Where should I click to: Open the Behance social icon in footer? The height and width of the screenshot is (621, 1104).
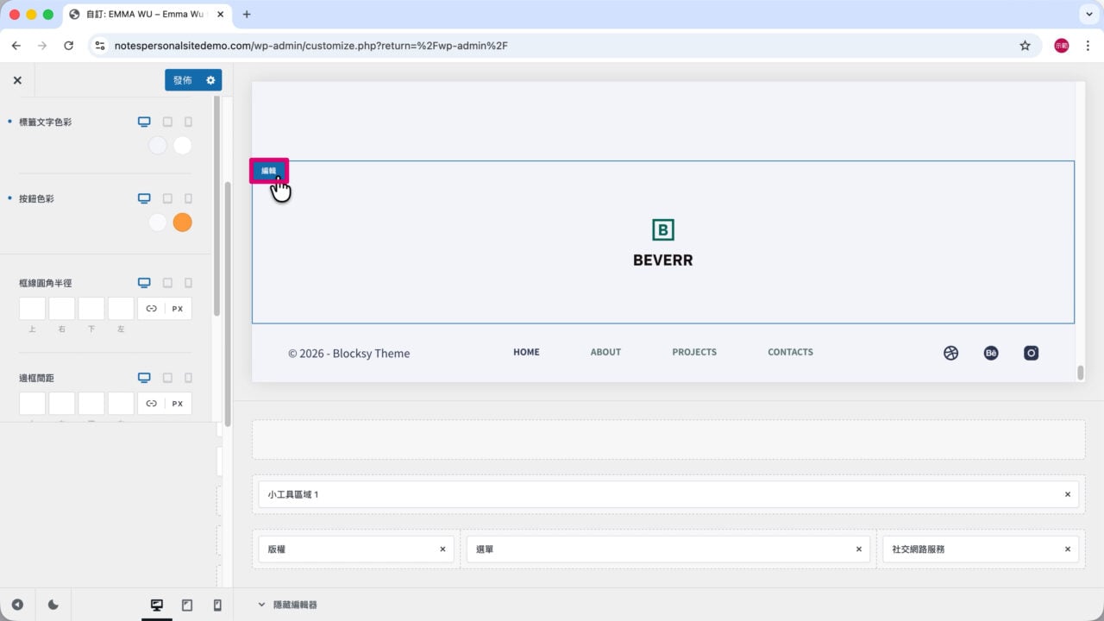[x=991, y=353]
